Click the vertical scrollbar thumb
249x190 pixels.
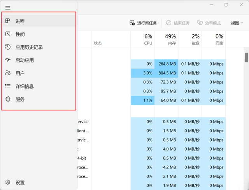click(246, 57)
